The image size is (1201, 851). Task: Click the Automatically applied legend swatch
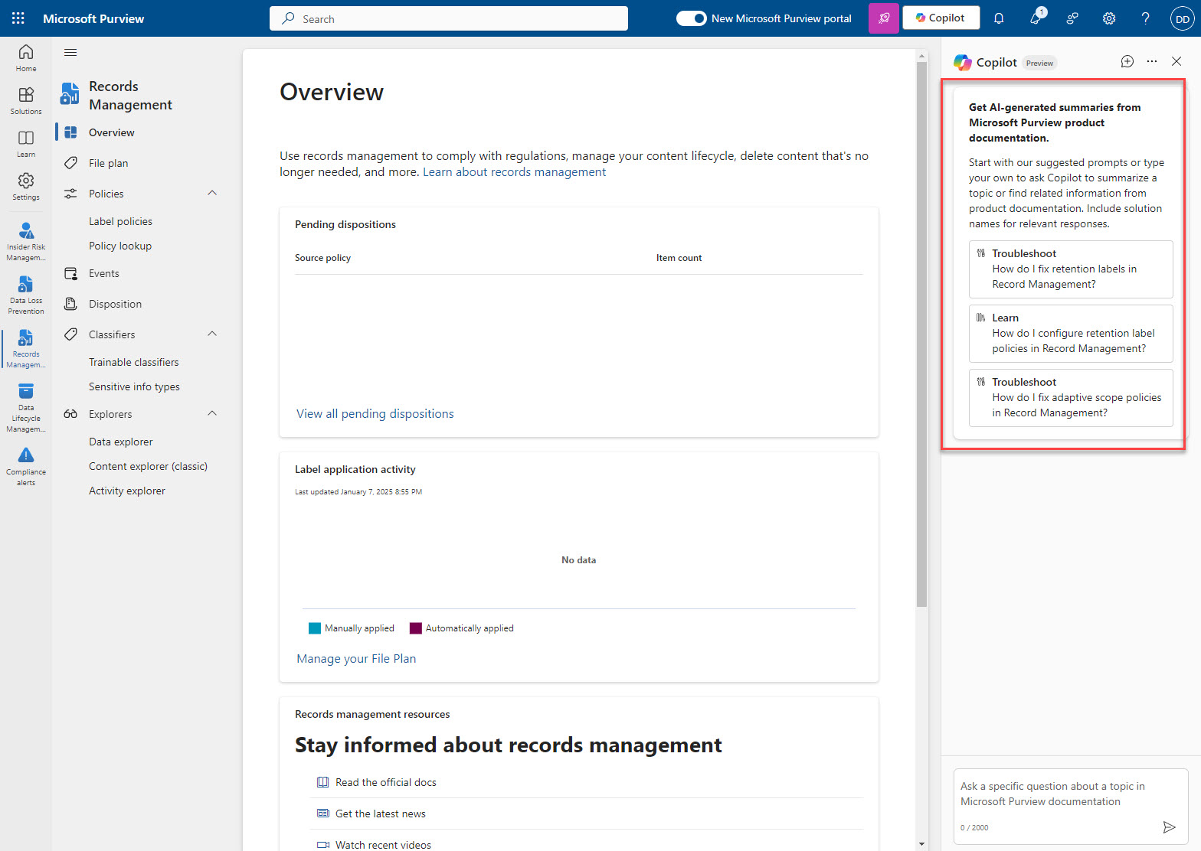(416, 628)
